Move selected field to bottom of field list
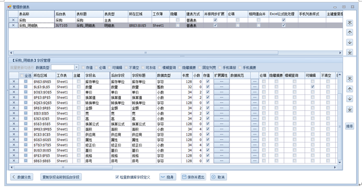 [350, 109]
